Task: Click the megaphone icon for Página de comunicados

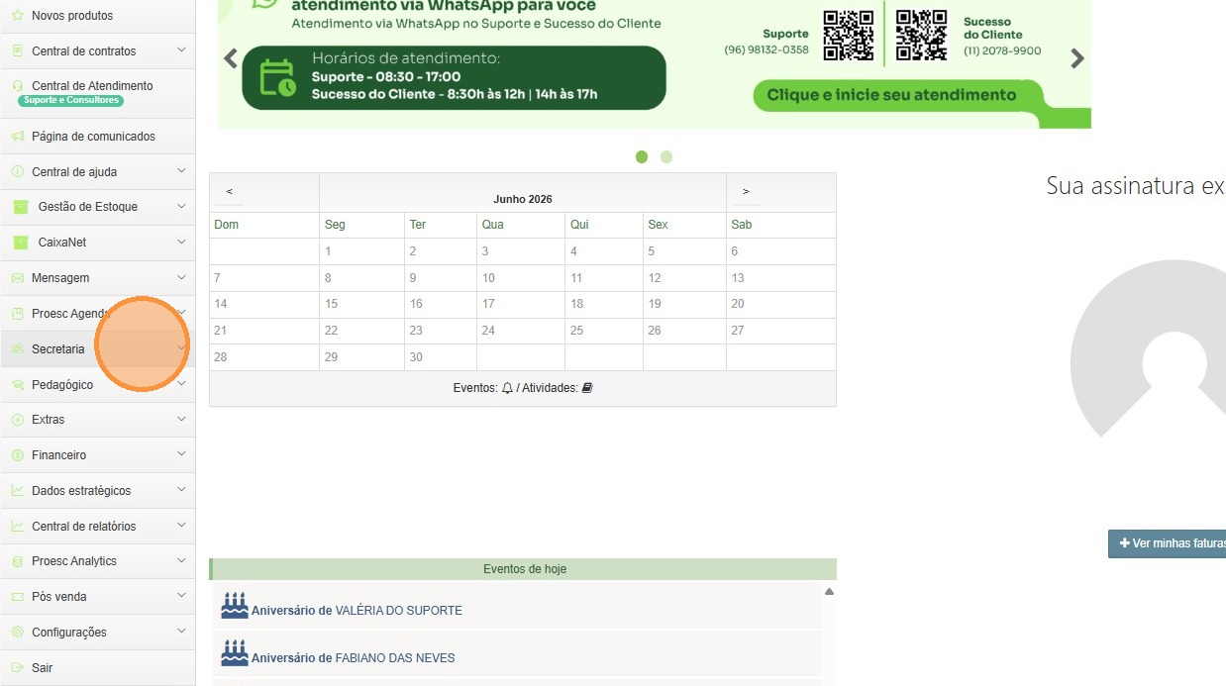Action: [18, 137]
